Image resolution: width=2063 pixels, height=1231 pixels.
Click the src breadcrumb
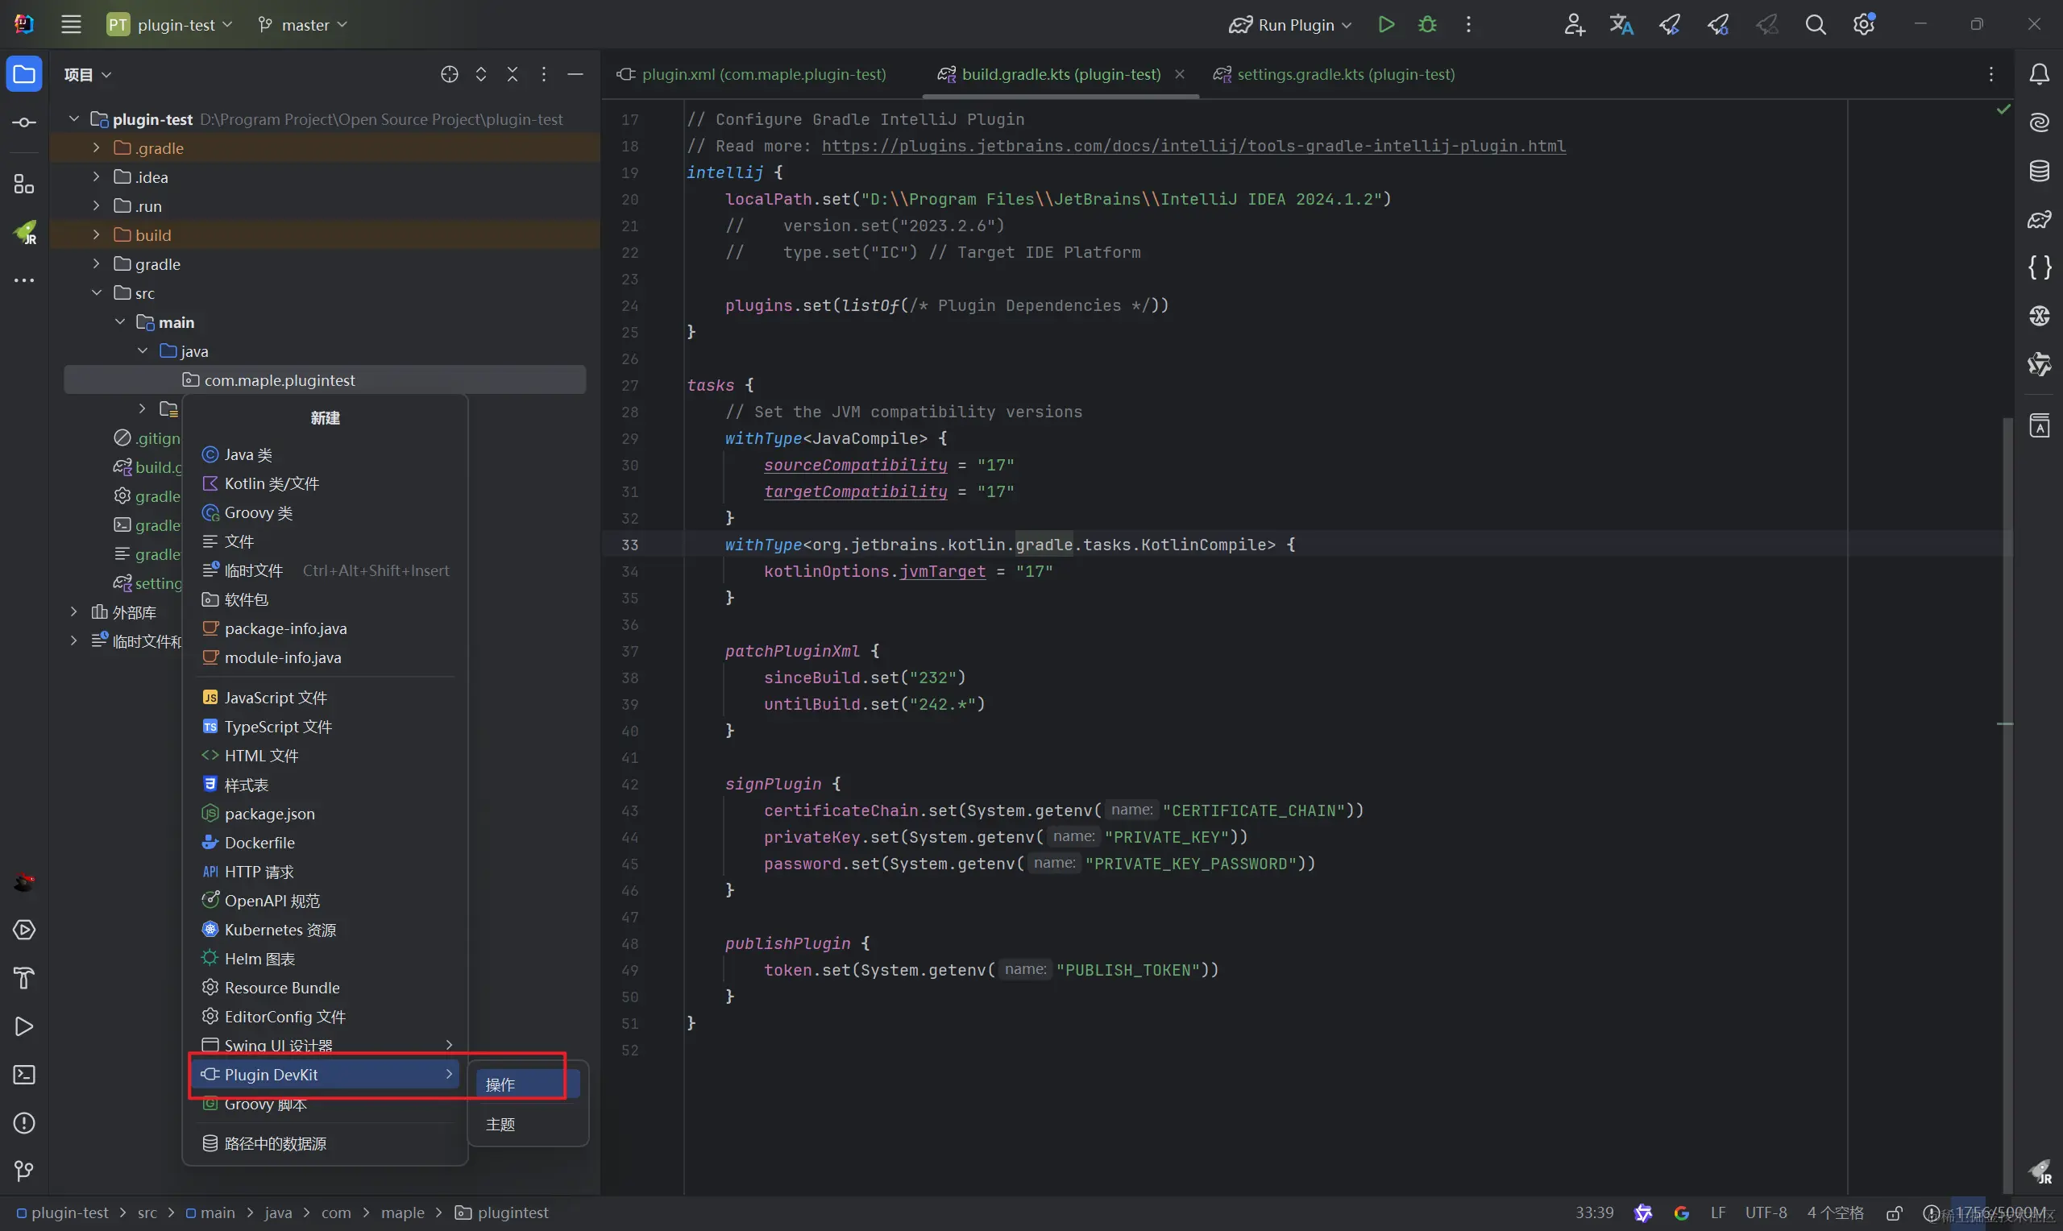click(x=147, y=1213)
